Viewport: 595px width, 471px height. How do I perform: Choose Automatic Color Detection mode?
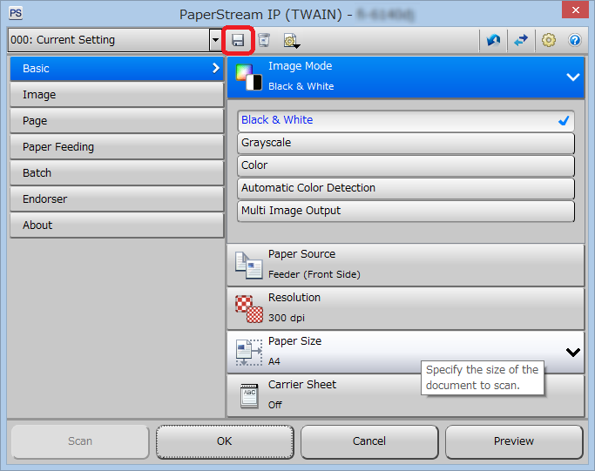point(406,188)
